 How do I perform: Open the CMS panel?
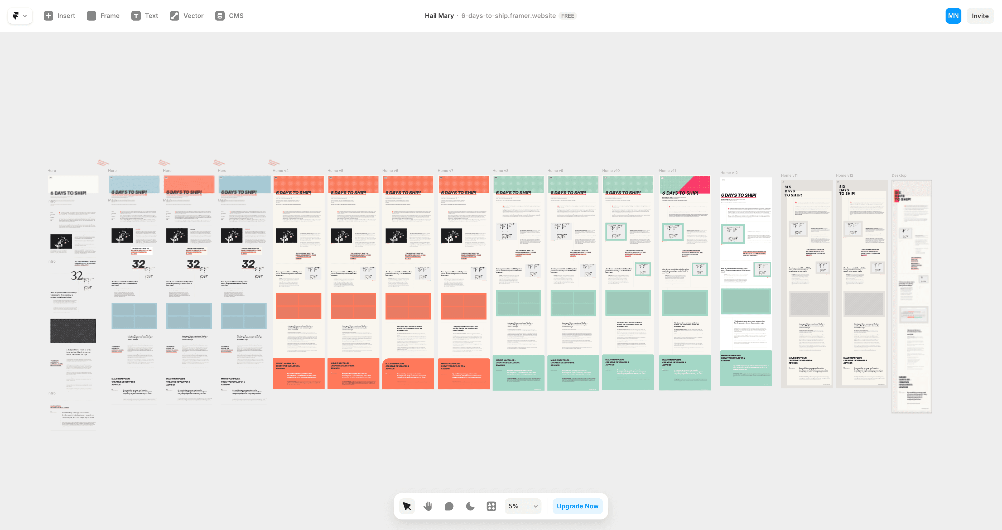(229, 16)
